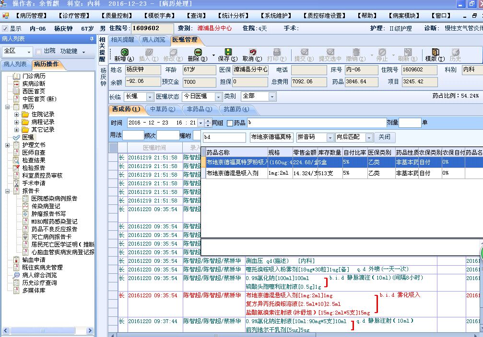Open the 今日医嘱 status dropdown
The image size is (483, 337).
tap(218, 97)
